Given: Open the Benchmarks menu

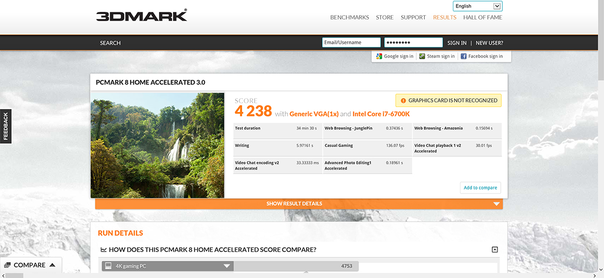Looking at the screenshot, I should click(349, 18).
